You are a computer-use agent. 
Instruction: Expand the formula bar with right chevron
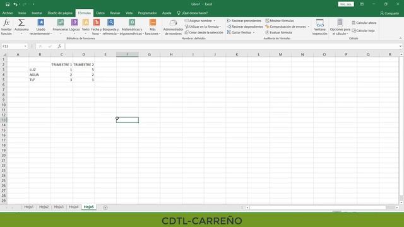pyautogui.click(x=400, y=46)
